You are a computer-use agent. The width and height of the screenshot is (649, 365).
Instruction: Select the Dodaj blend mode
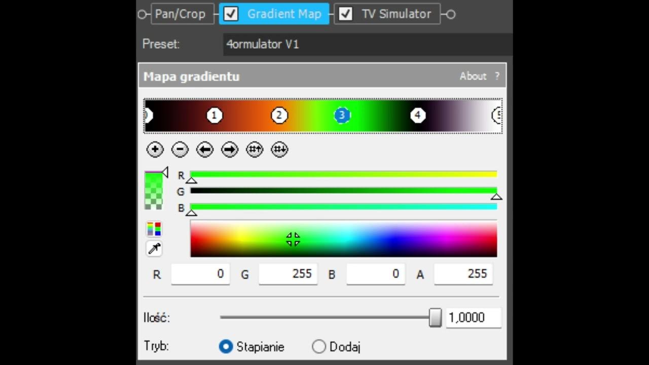[319, 347]
